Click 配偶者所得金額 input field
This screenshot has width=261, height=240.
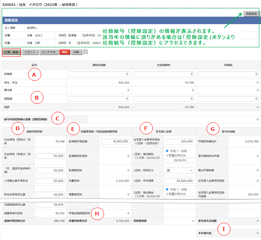tap(115, 142)
